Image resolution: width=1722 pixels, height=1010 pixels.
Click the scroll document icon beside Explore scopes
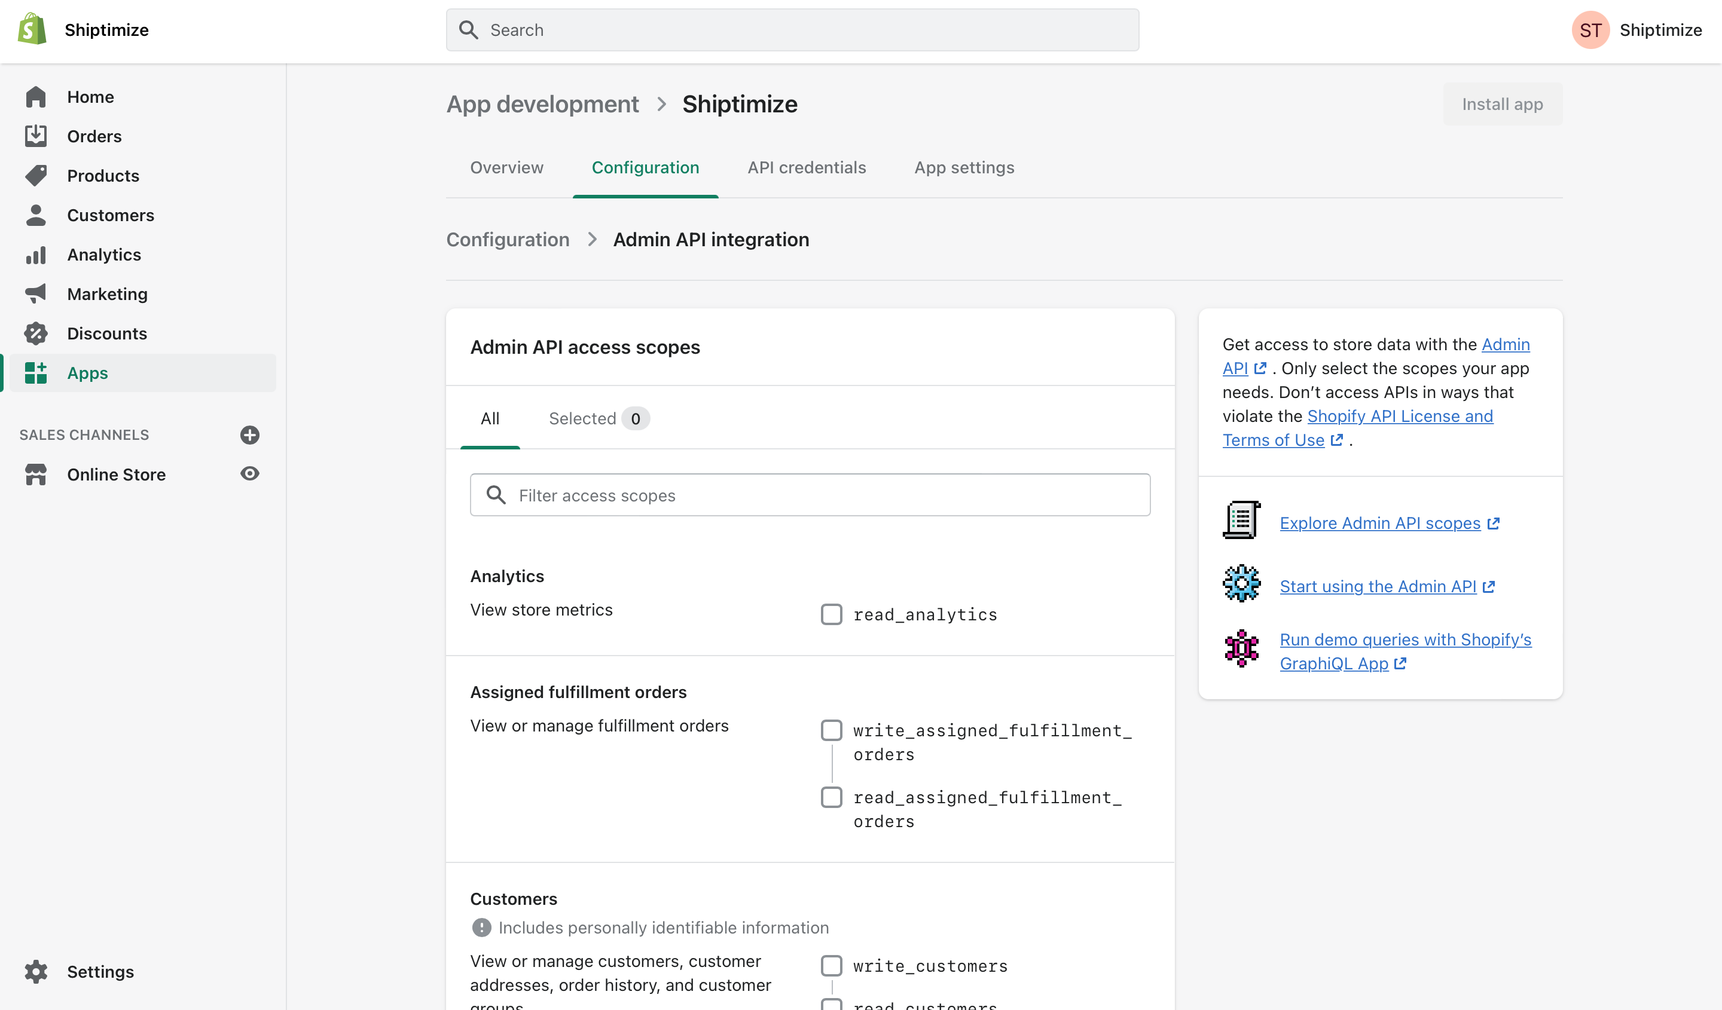pos(1242,520)
